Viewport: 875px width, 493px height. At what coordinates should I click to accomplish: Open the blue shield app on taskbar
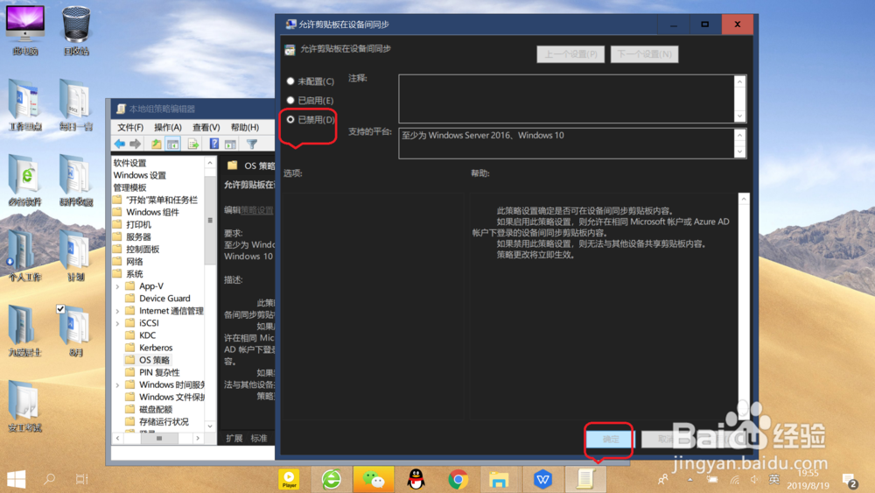[x=542, y=479]
